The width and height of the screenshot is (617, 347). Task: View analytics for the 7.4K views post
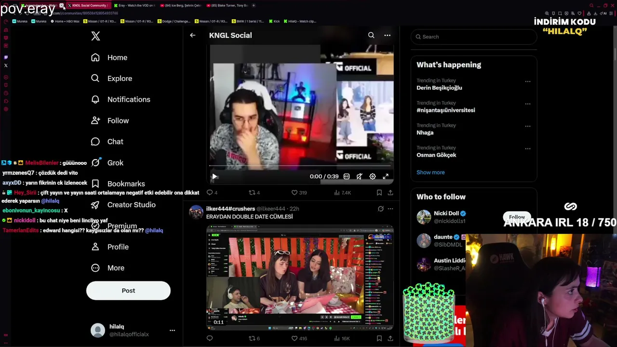[342, 193]
